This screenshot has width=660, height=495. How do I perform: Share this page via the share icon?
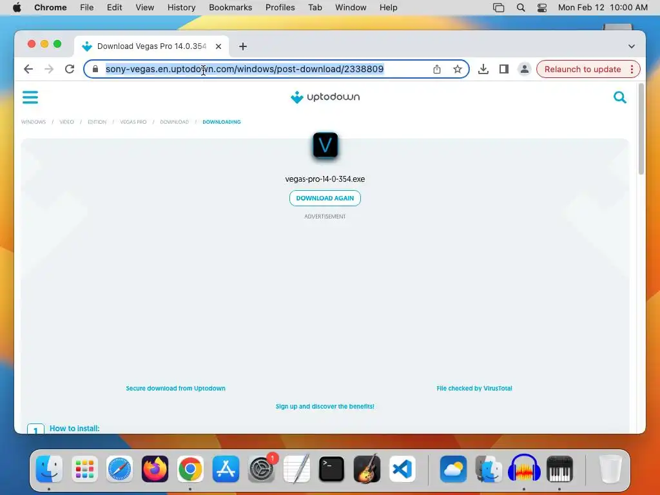click(436, 69)
